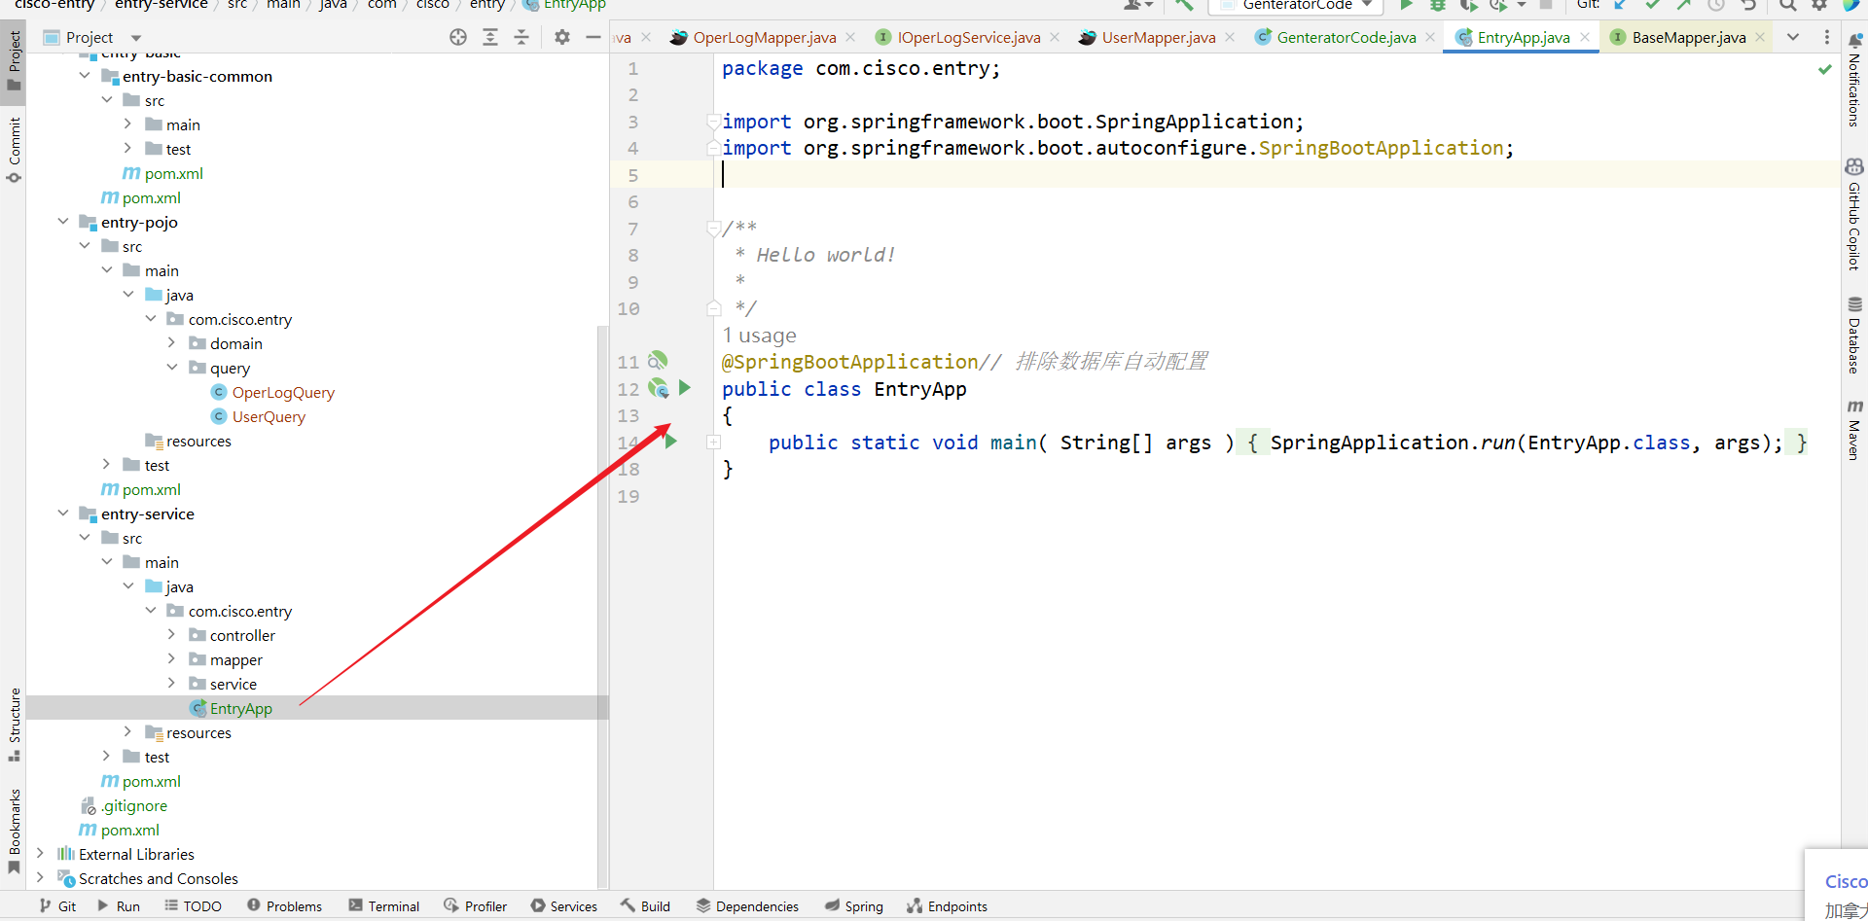Collapse the entry-pojo module
The width and height of the screenshot is (1868, 921).
tap(63, 221)
